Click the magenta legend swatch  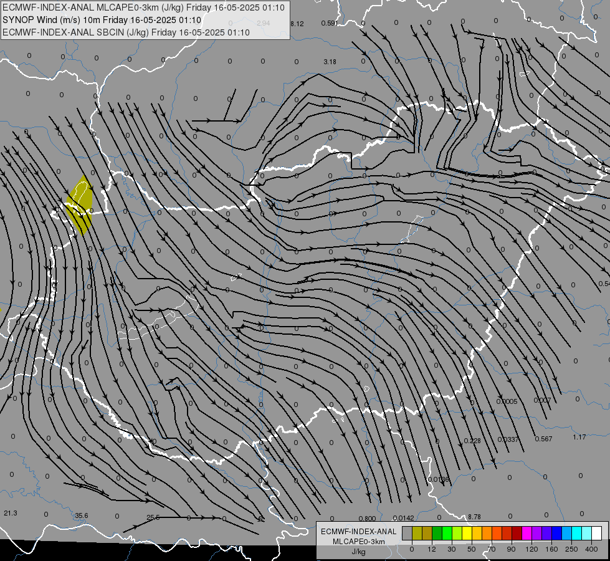[527, 533]
